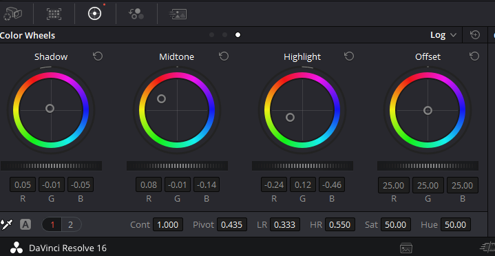Screen dimensions: 495x256
Task: Select the Shadow red value 0.05
Action: tap(23, 184)
